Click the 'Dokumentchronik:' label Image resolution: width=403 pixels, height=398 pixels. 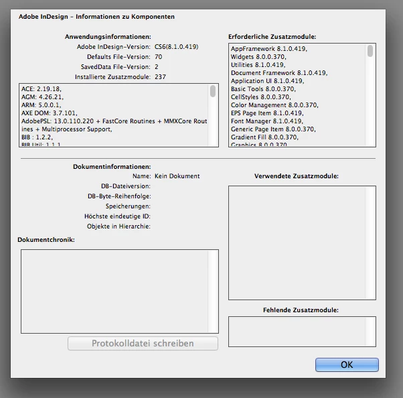[46, 239]
